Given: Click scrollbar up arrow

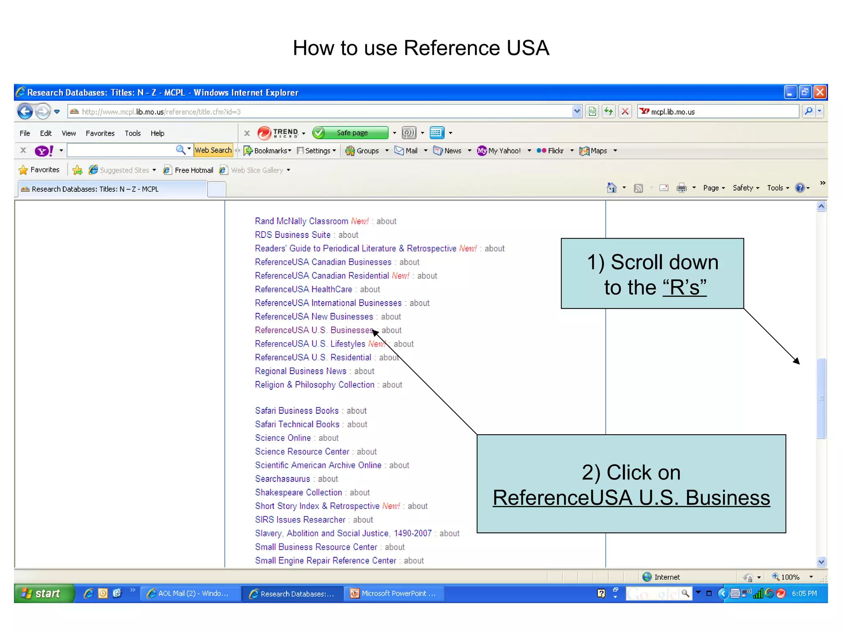Looking at the screenshot, I should point(821,206).
